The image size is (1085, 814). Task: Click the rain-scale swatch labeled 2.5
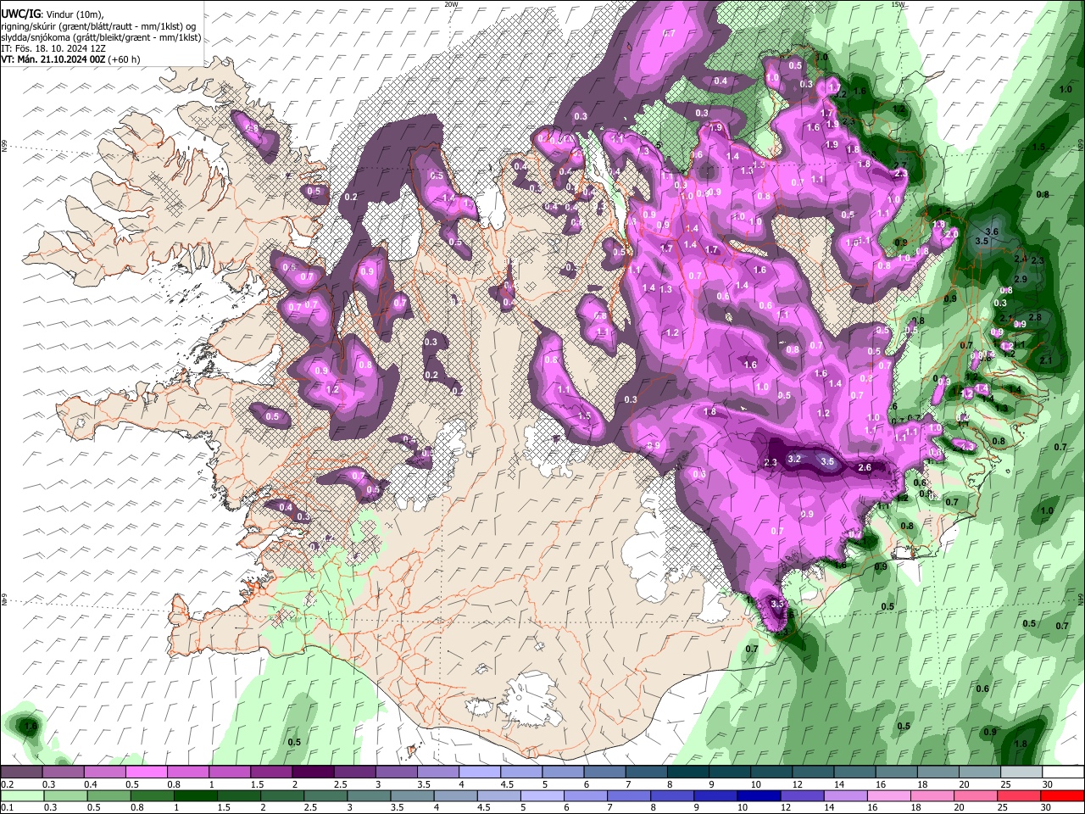tap(325, 795)
